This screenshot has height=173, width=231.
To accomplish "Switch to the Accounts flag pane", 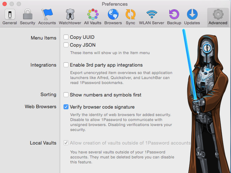I will tap(47, 17).
